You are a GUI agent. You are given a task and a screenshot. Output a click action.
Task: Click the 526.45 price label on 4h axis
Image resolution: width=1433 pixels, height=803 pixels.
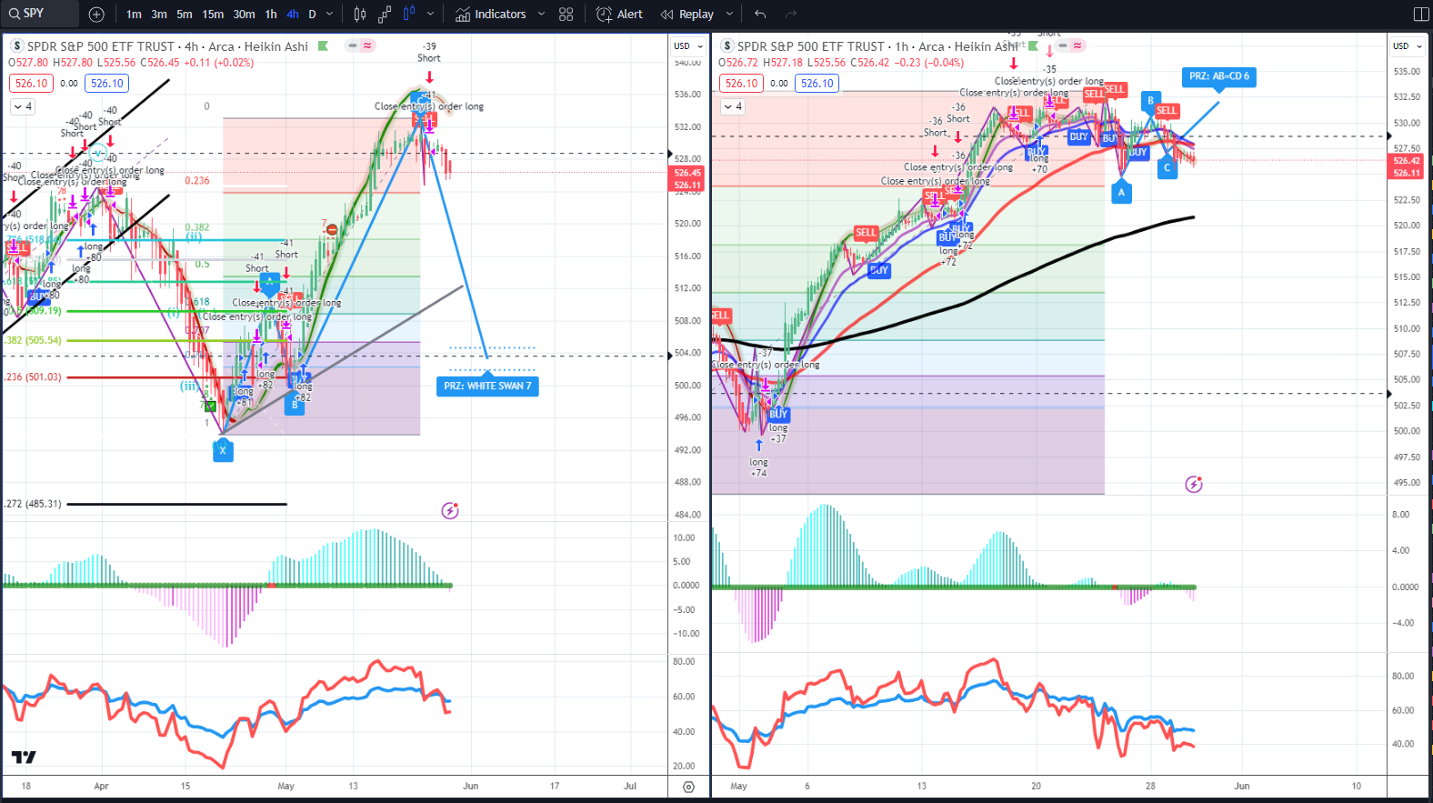687,173
